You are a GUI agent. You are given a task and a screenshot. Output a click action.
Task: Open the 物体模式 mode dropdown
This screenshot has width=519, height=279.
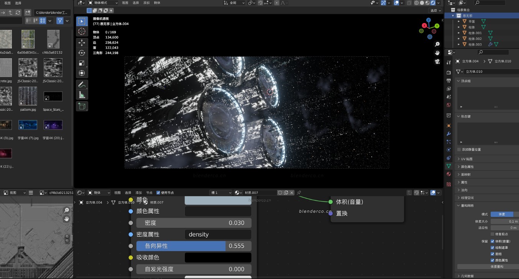pos(103,3)
